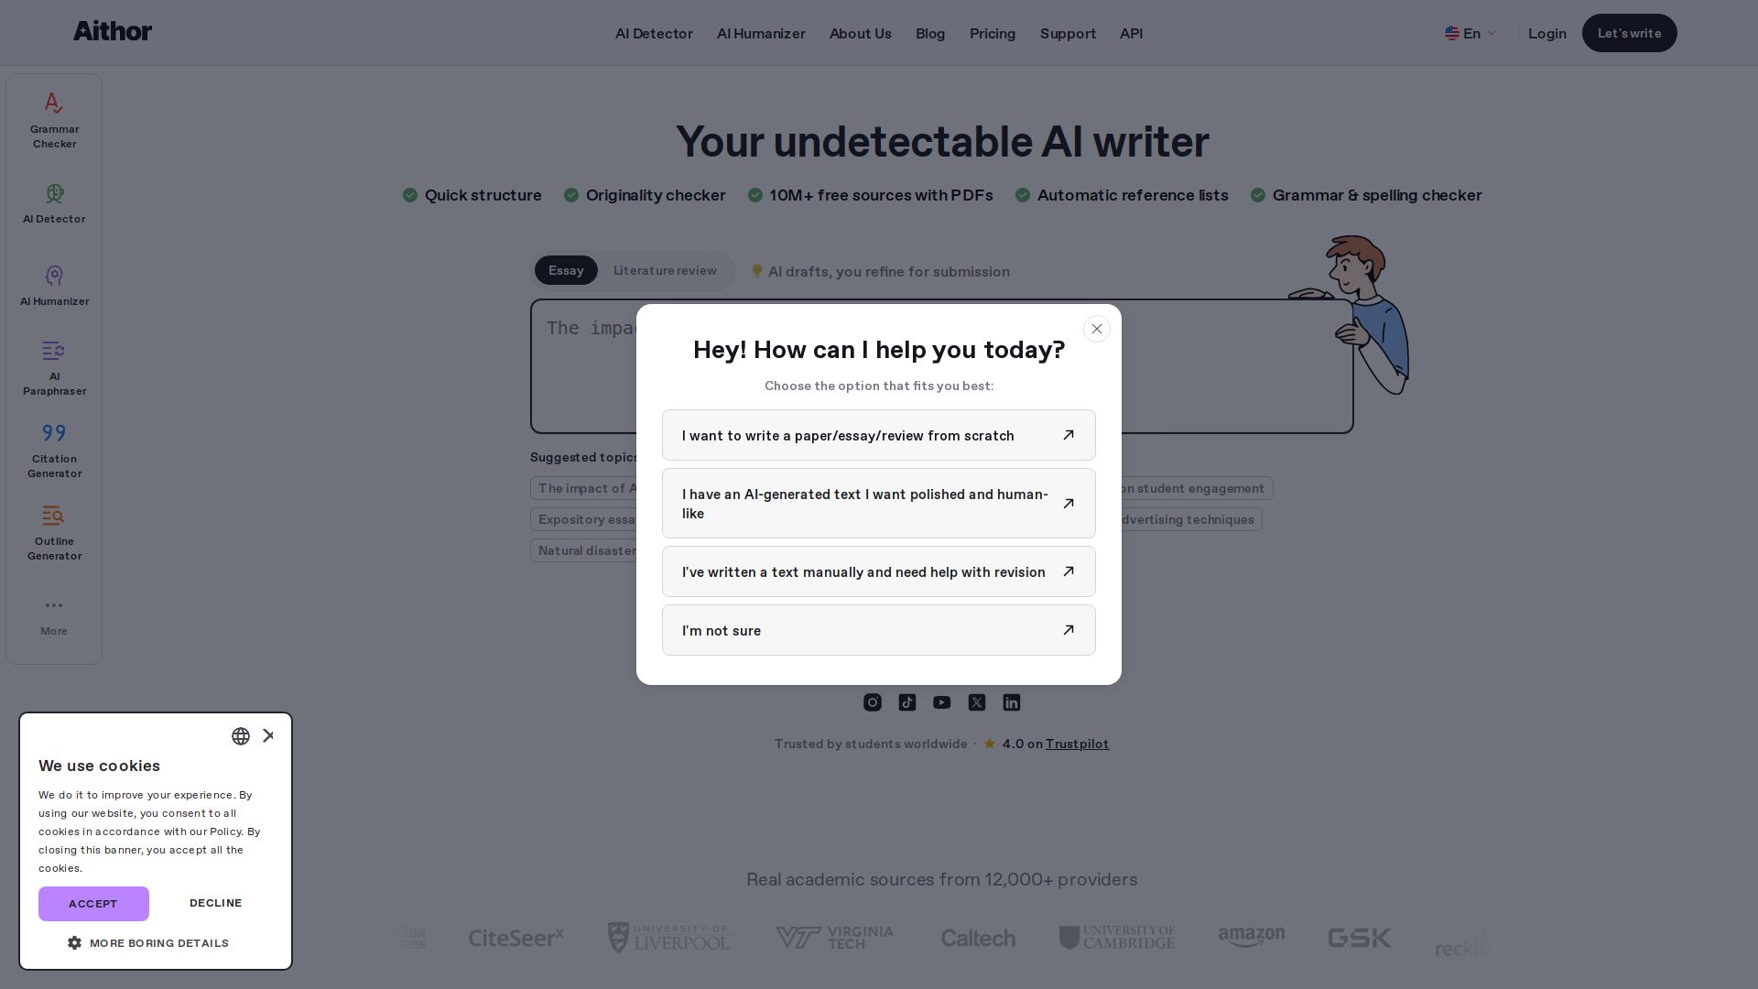This screenshot has height=989, width=1758.
Task: Open the Instagram social icon
Action: (x=873, y=702)
